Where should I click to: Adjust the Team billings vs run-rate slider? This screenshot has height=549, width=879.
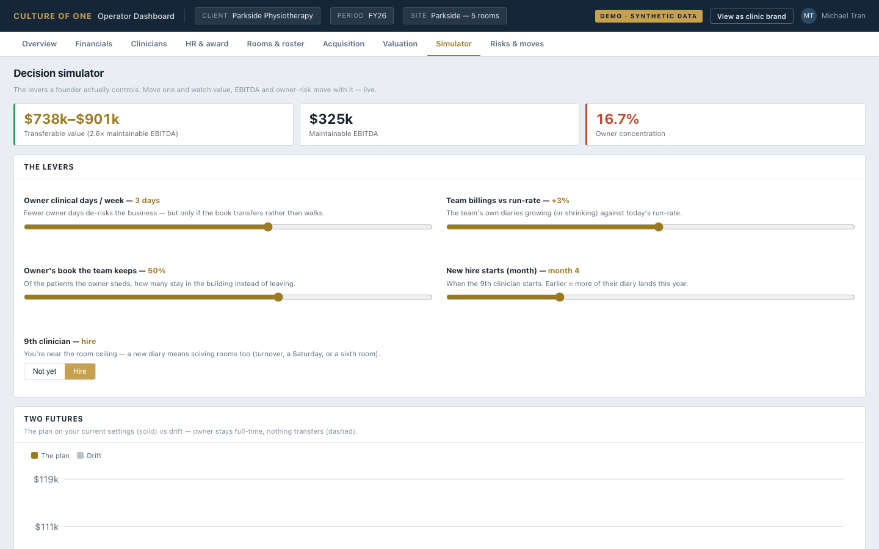pos(650,227)
